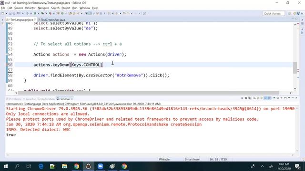Switch to the Declaration view tab
Image resolution: width=305 pixels, height=171 pixels.
click(46, 99)
